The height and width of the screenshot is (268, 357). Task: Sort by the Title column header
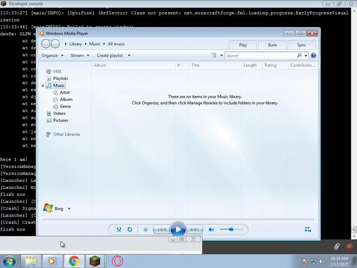coord(215,65)
